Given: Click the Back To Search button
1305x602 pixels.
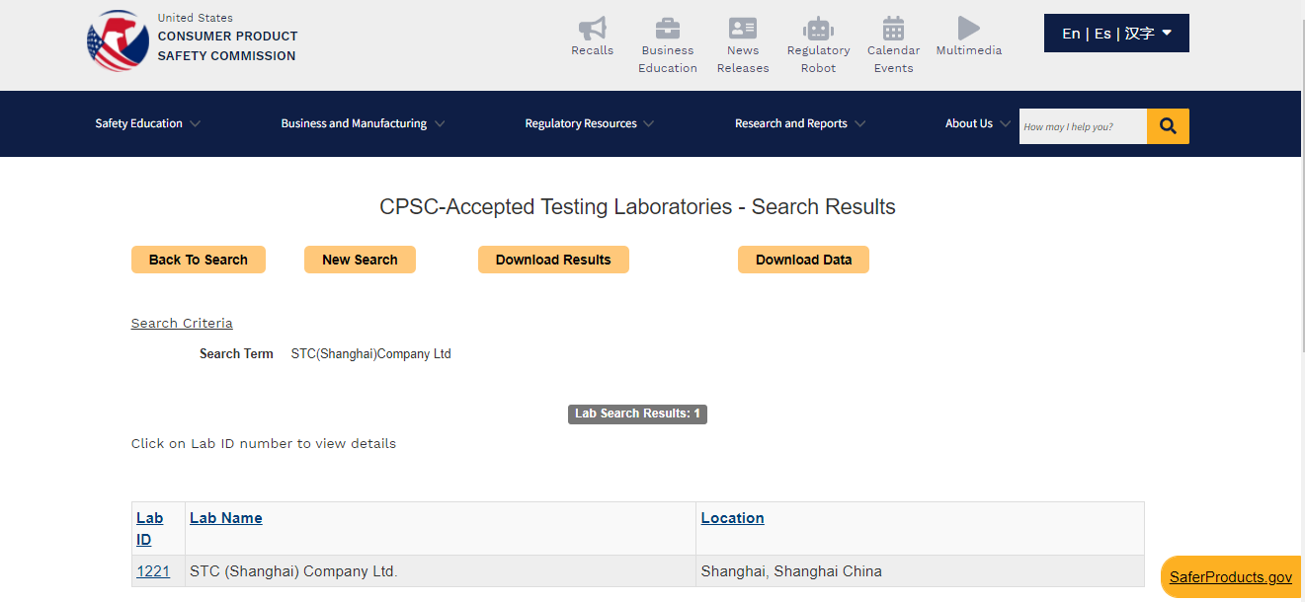Looking at the screenshot, I should pos(199,260).
